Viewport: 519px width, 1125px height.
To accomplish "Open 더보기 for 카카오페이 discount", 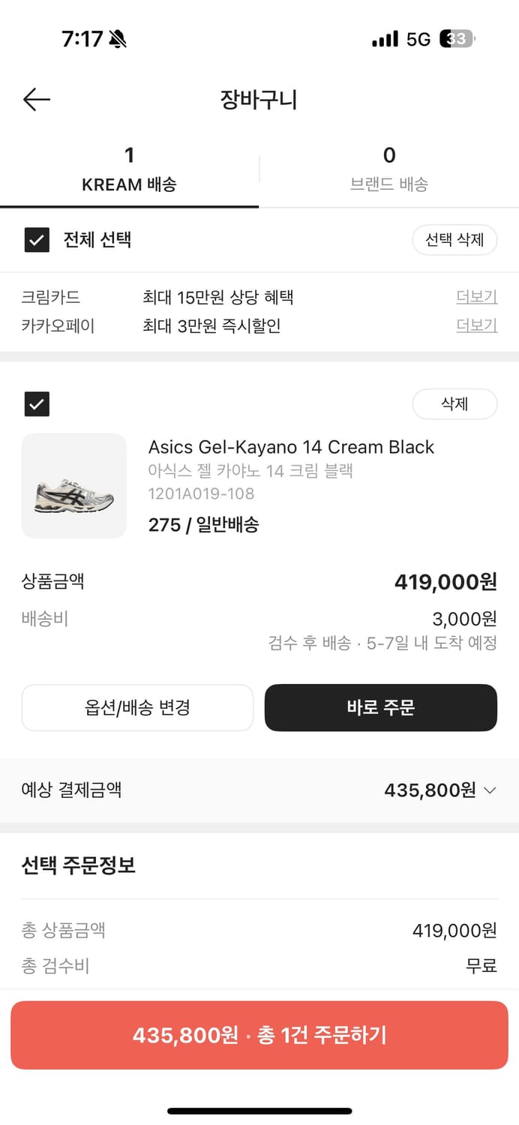I will pyautogui.click(x=476, y=325).
